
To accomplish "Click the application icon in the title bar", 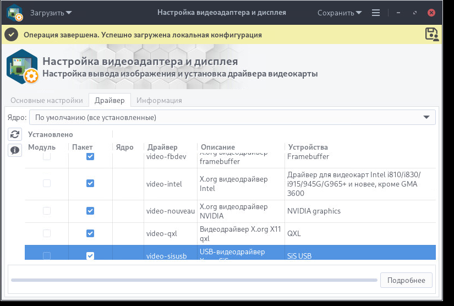I will pos(14,12).
